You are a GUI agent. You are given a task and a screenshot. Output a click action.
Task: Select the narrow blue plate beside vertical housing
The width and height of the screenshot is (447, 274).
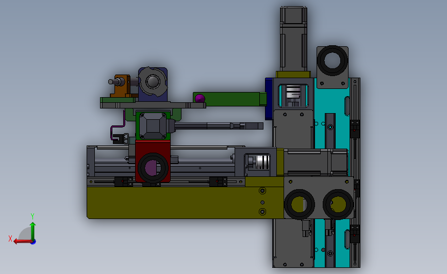pyautogui.click(x=269, y=99)
